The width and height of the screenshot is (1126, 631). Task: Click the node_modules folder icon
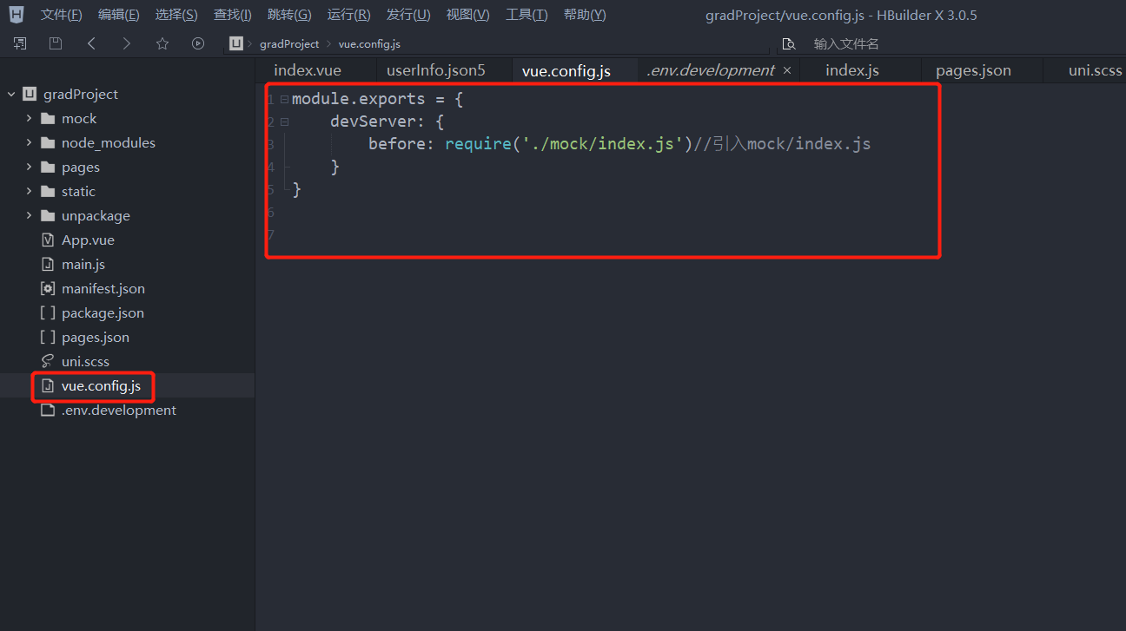click(x=48, y=142)
